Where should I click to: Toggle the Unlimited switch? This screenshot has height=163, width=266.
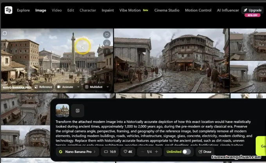tap(186, 151)
